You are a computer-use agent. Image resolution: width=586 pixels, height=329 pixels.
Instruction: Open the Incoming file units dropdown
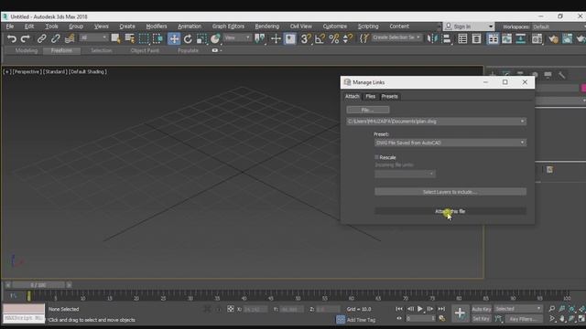pyautogui.click(x=405, y=174)
